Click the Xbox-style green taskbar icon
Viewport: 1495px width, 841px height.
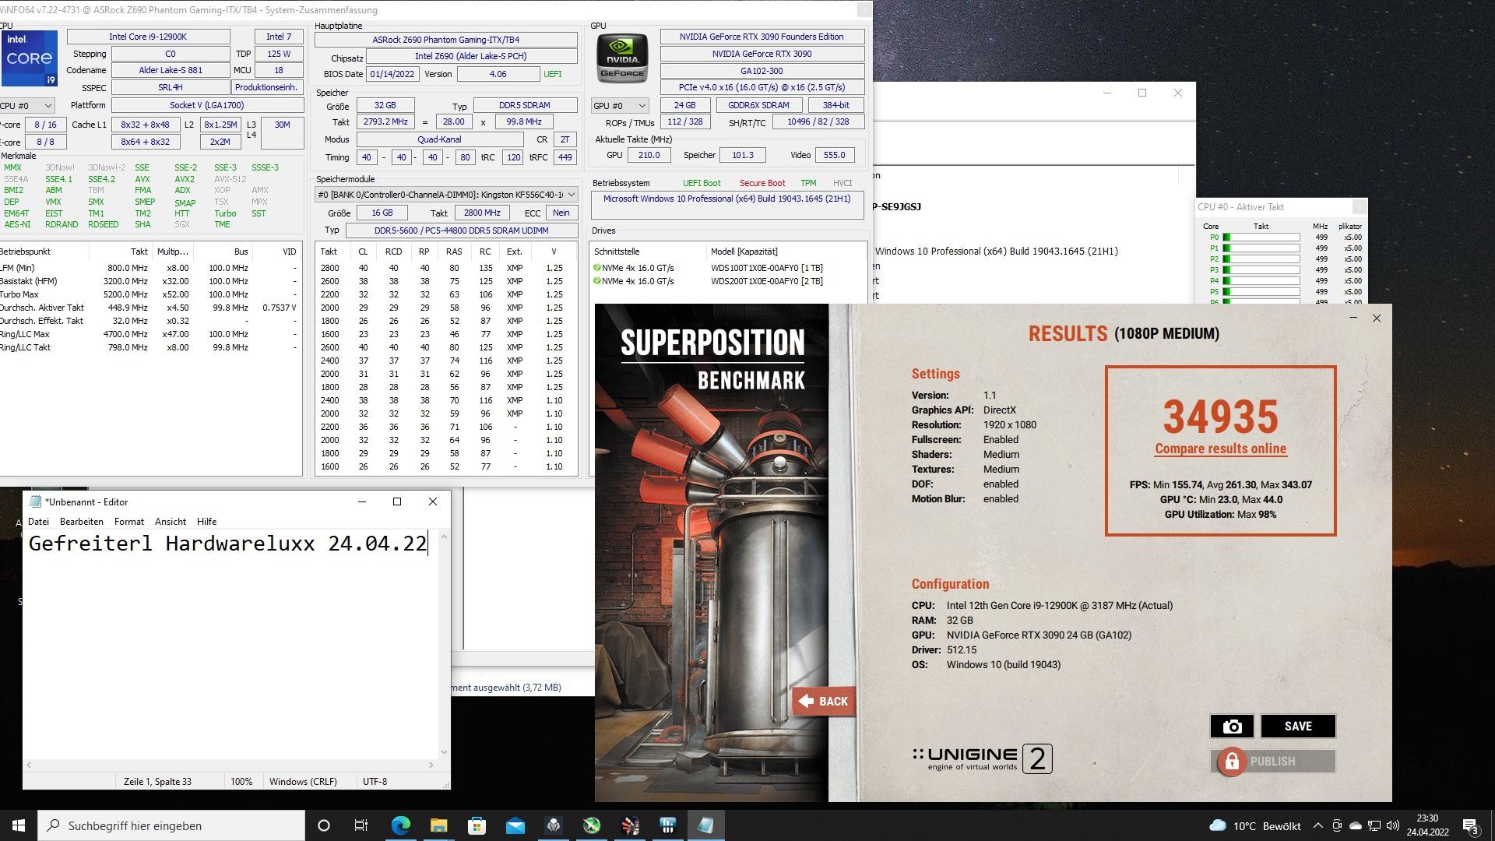point(592,825)
